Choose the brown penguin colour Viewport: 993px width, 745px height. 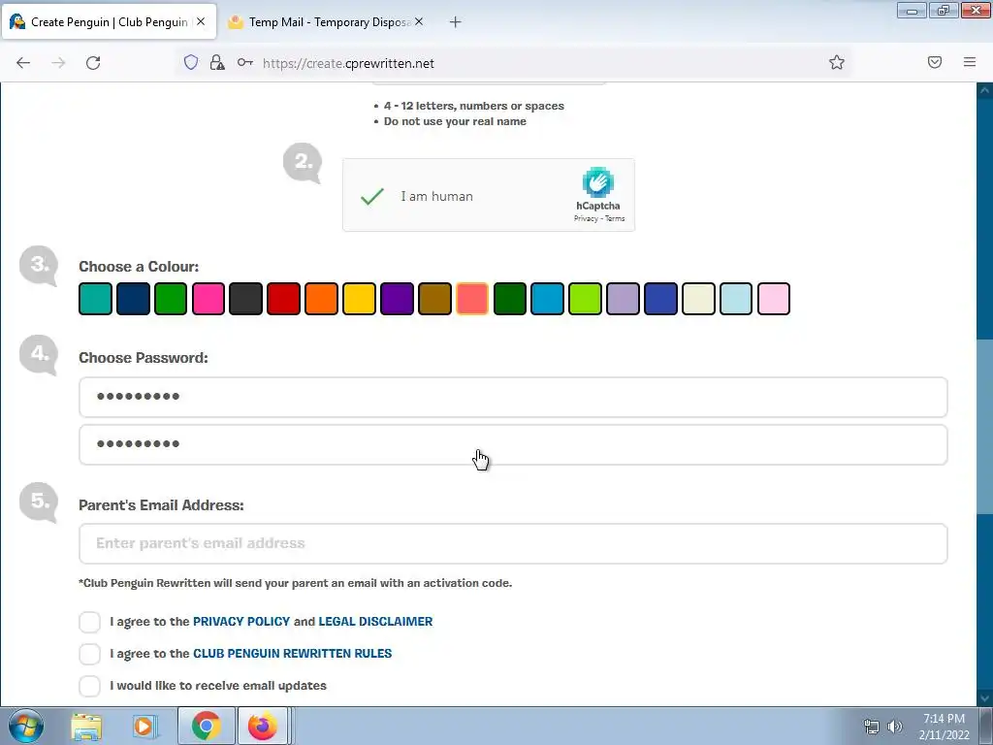point(434,299)
